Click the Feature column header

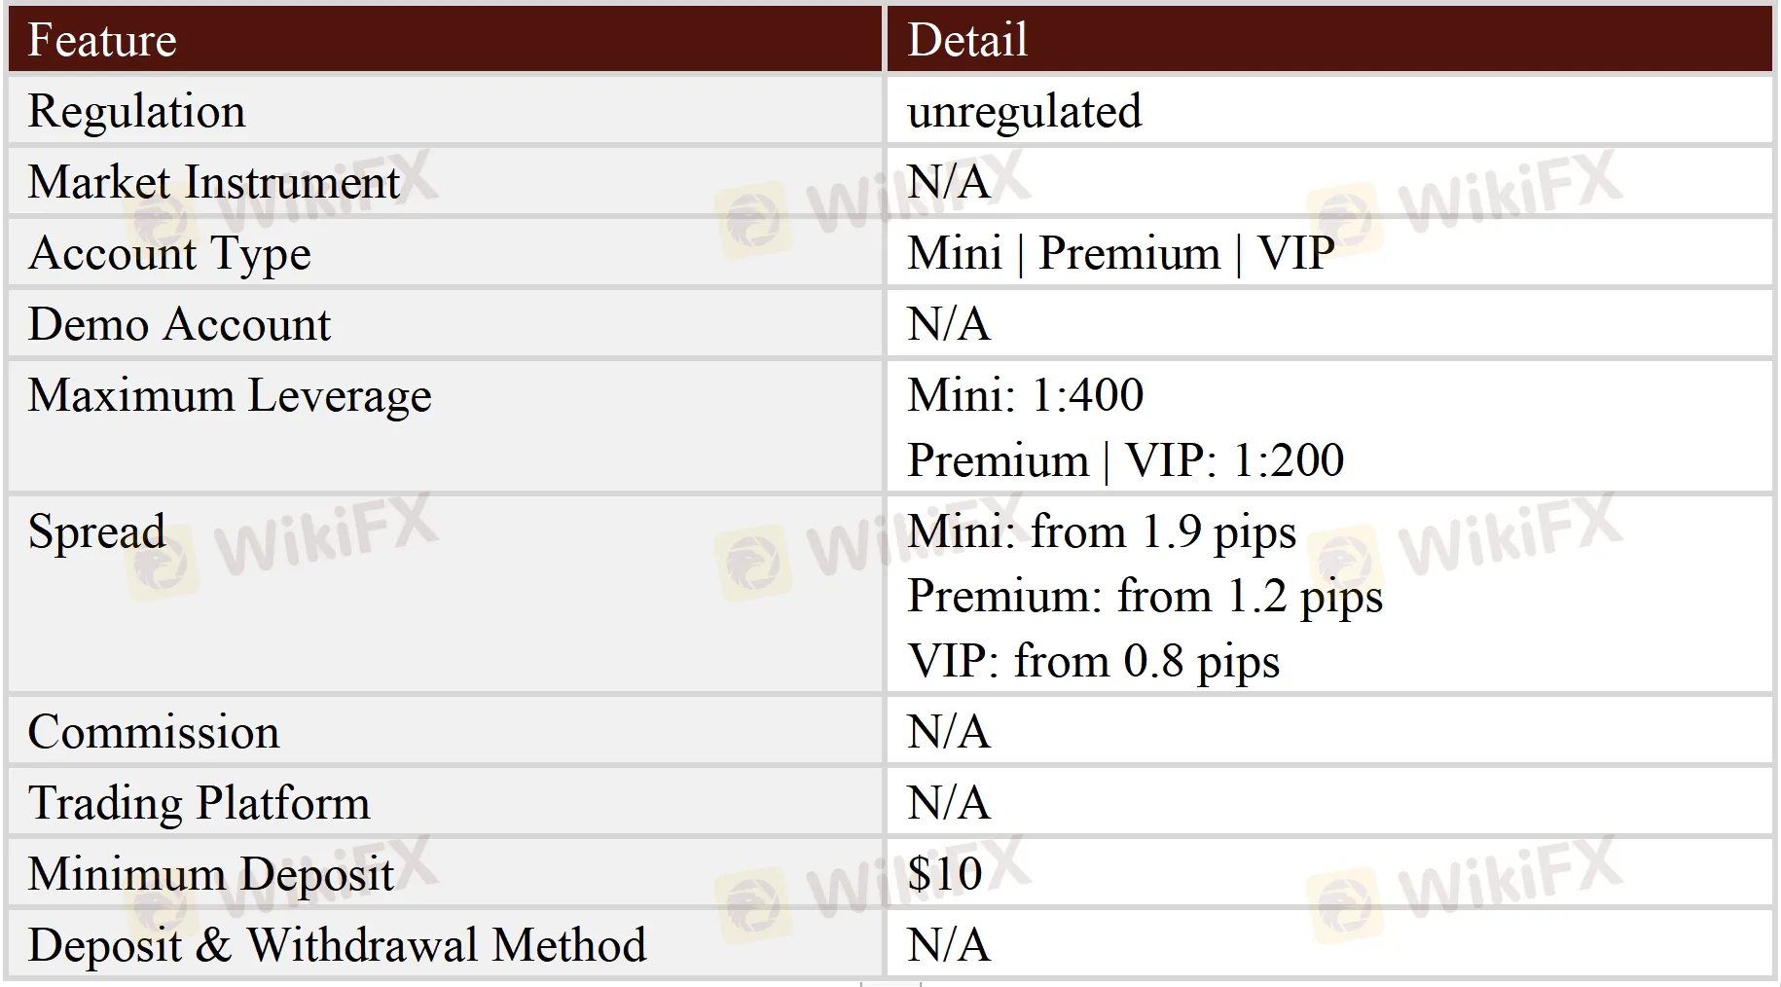(x=102, y=40)
